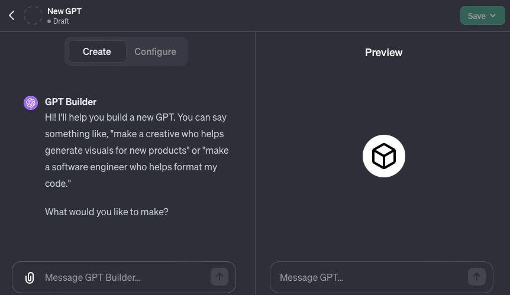Click the New GPT title
The width and height of the screenshot is (510, 295).
click(64, 11)
